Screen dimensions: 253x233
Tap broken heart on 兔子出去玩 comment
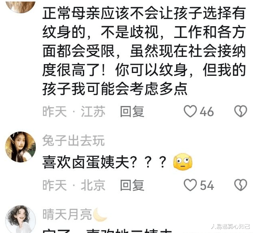(x=241, y=185)
